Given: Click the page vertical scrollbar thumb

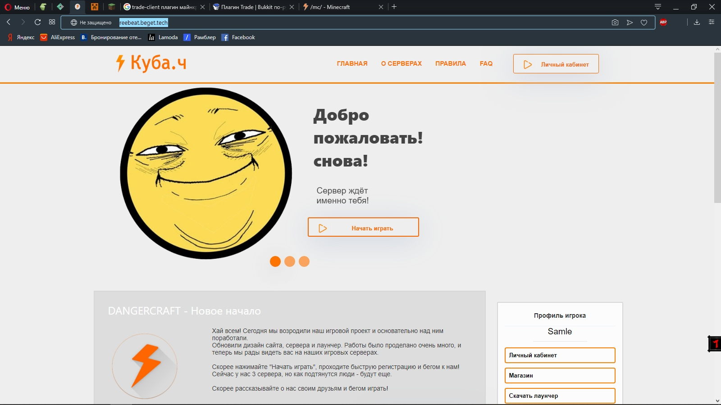Looking at the screenshot, I should click(x=717, y=128).
